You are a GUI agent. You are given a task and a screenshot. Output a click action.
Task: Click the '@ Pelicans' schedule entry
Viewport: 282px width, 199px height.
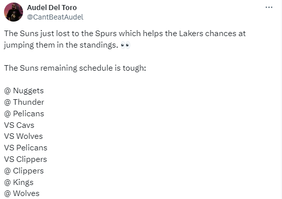(24, 114)
